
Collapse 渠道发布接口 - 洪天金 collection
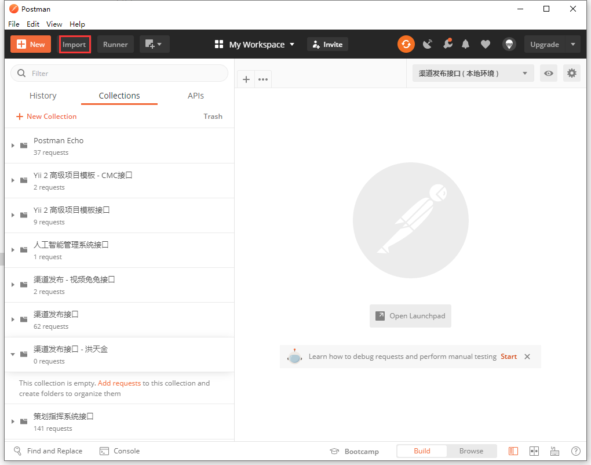click(13, 354)
